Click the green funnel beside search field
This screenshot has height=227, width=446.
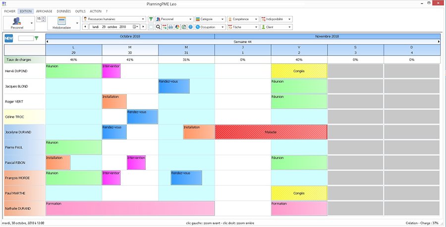(36, 38)
